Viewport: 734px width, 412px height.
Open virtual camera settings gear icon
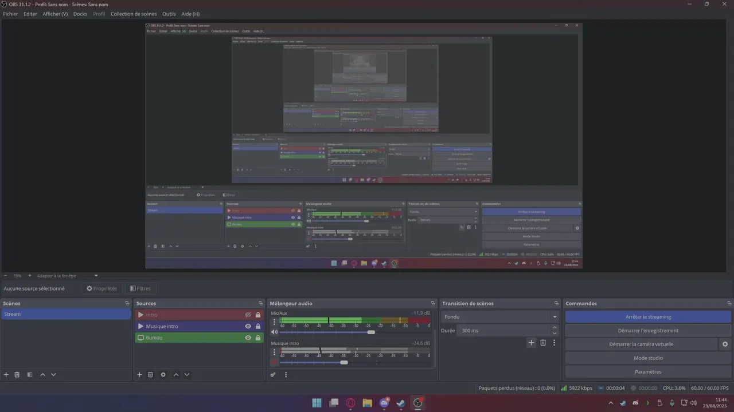pyautogui.click(x=725, y=344)
